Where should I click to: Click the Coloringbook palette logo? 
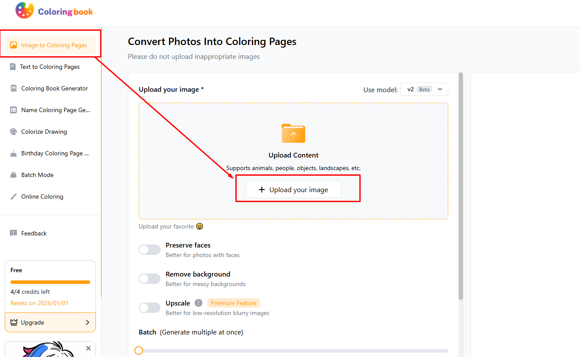24,11
